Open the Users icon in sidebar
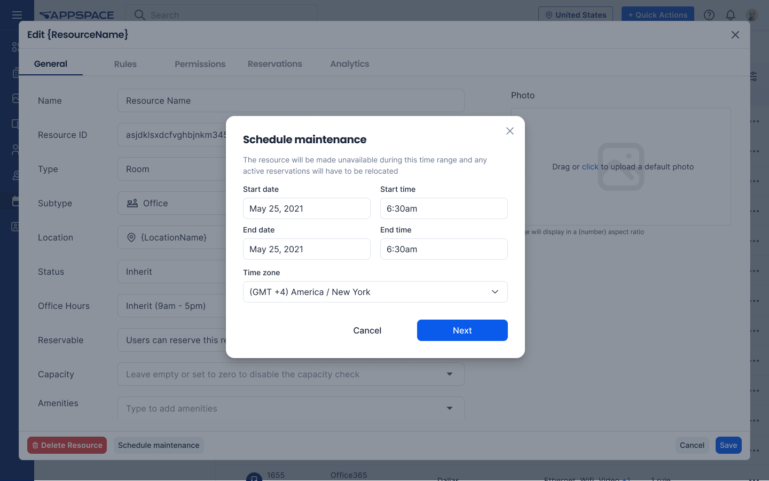This screenshot has height=481, width=769. pyautogui.click(x=14, y=149)
